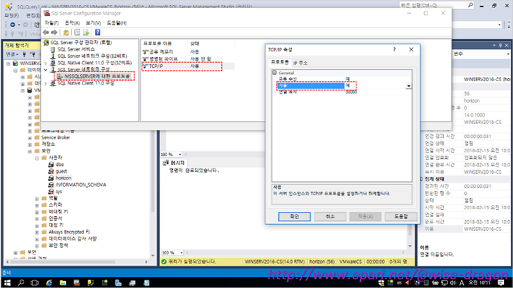This screenshot has height=288, width=513.
Task: Collapse SQL Server 네트워크 구성 node
Action: [46, 70]
